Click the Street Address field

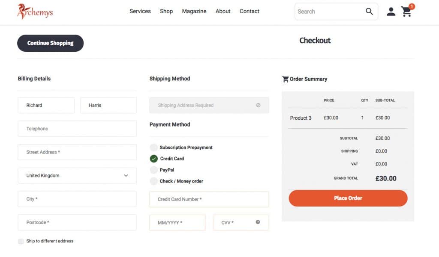77,152
